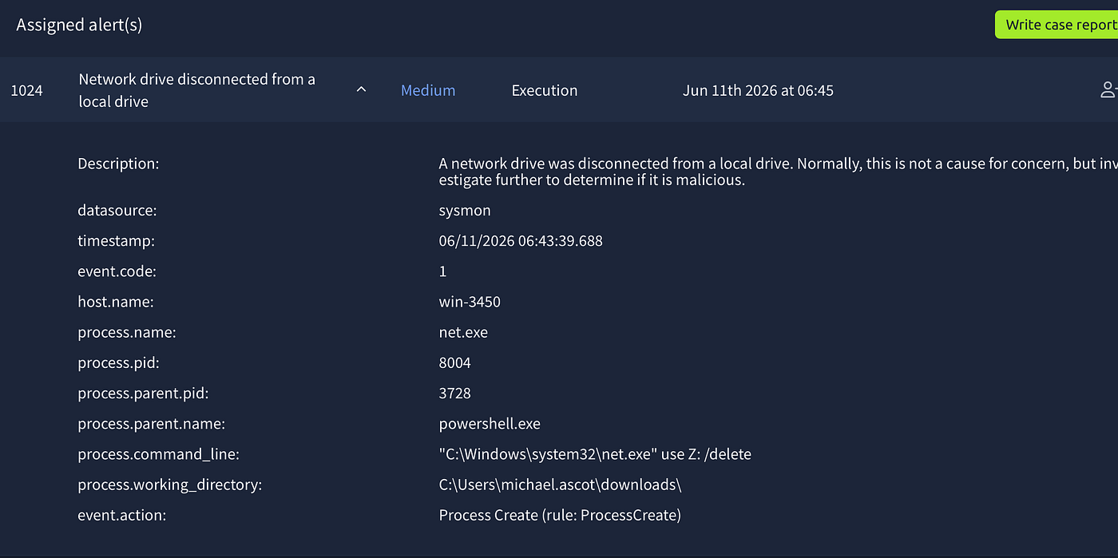Screen dimensions: 1118x558
Task: Click the event.code value 1
Action: [x=443, y=271]
